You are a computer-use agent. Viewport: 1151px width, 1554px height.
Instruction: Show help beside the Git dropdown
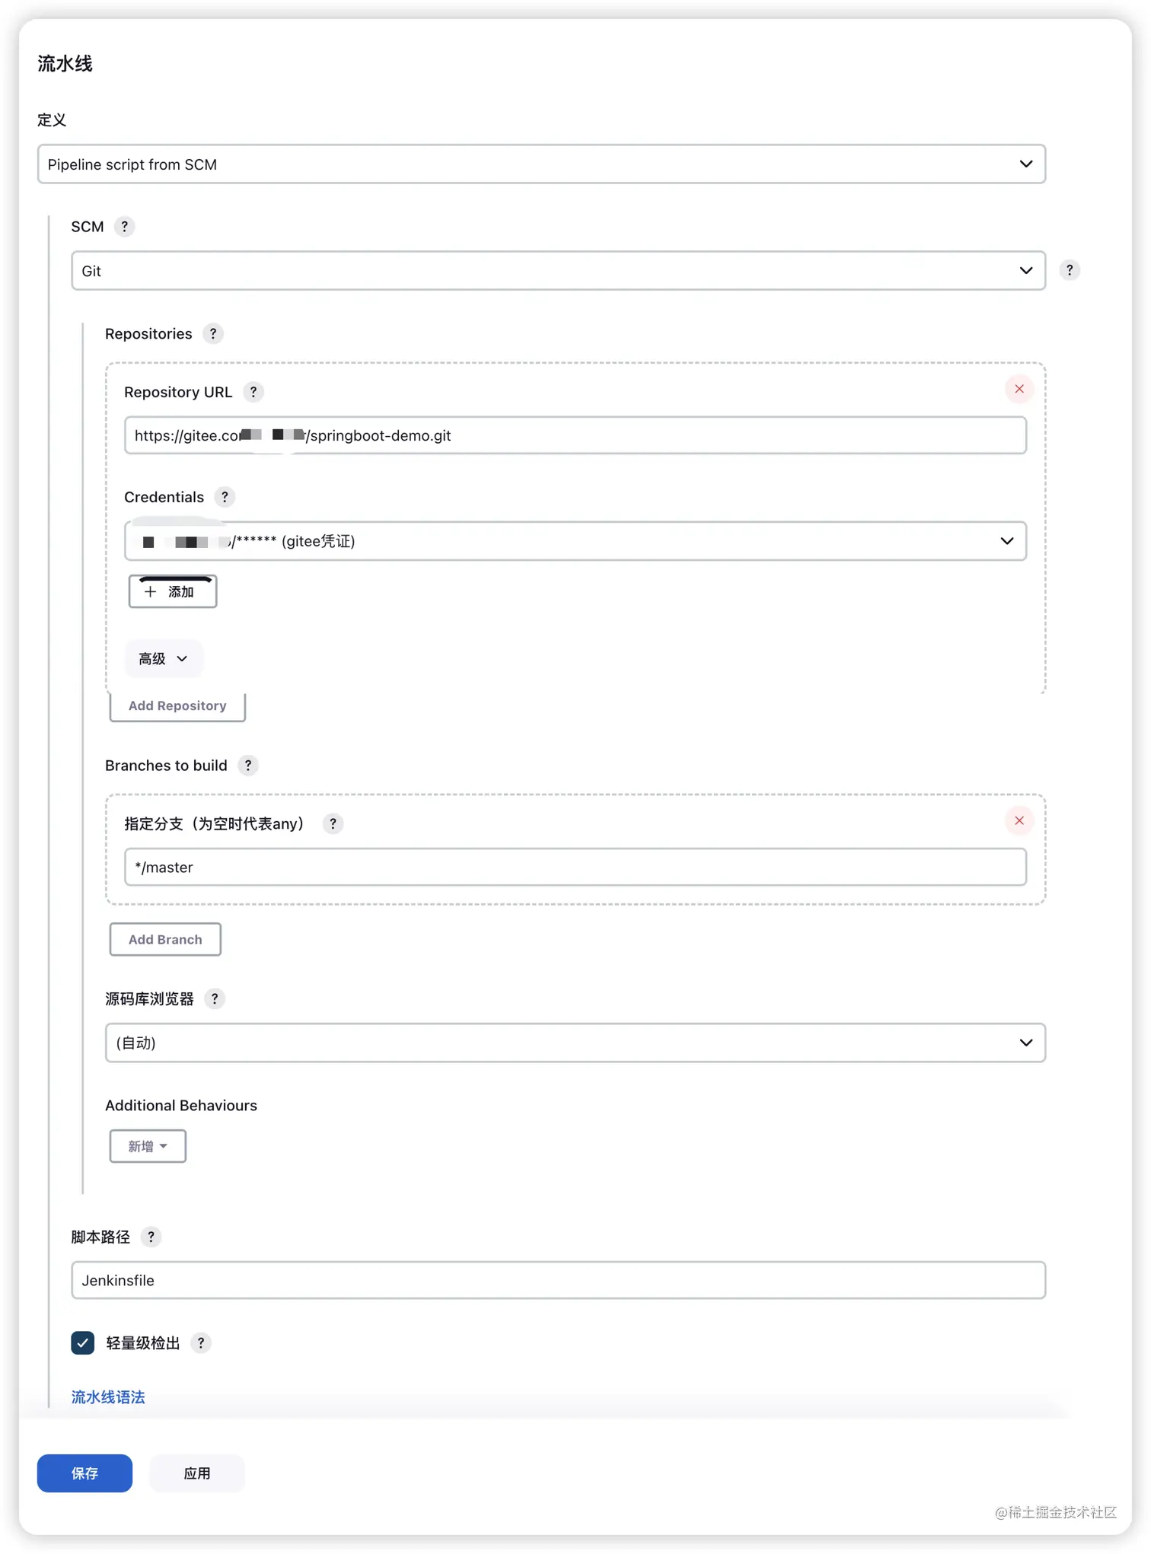(1070, 270)
